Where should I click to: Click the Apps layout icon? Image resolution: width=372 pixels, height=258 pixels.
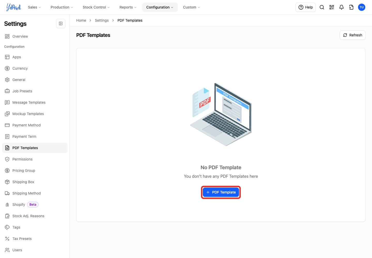tap(7, 57)
